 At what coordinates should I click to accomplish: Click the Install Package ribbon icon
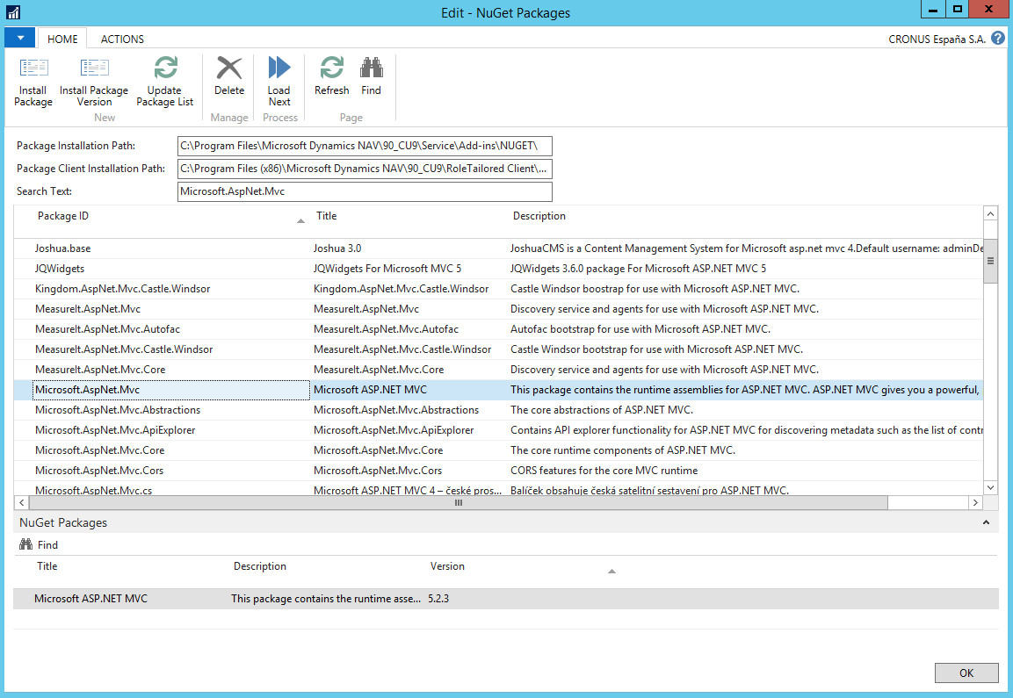33,68
